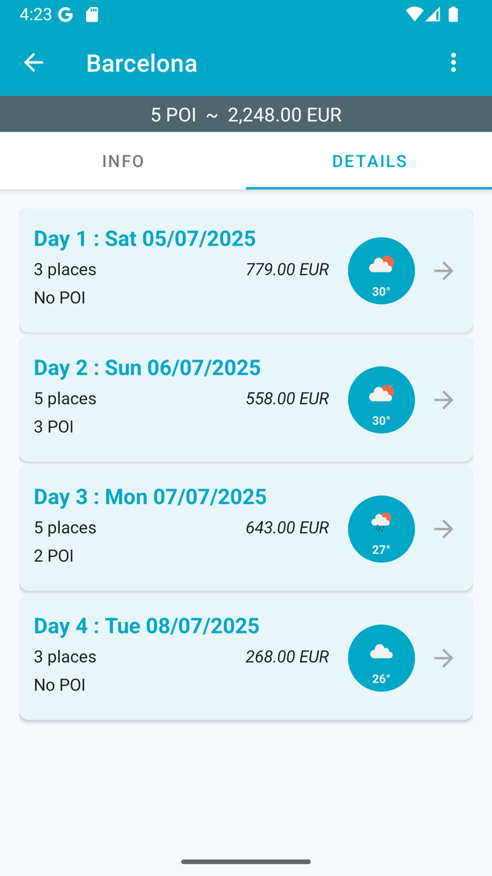The image size is (492, 876).
Task: Tap the 5 POI cost summary bar
Action: click(x=246, y=114)
